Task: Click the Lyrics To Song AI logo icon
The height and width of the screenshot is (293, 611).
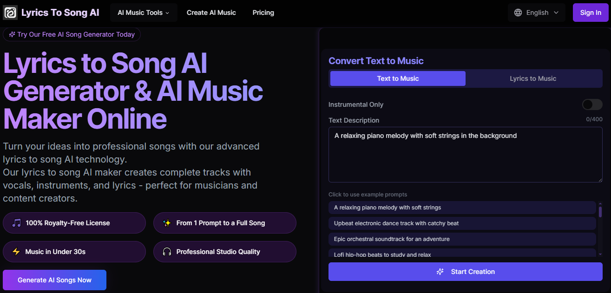Action: click(10, 13)
